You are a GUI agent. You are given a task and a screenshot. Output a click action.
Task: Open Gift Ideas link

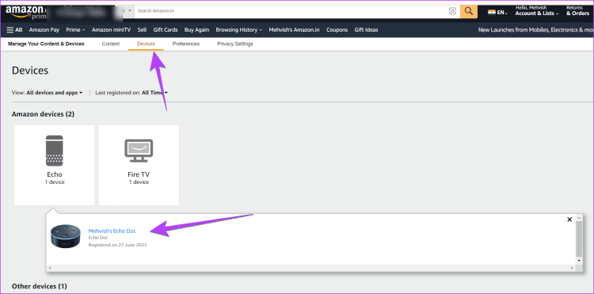tap(366, 30)
